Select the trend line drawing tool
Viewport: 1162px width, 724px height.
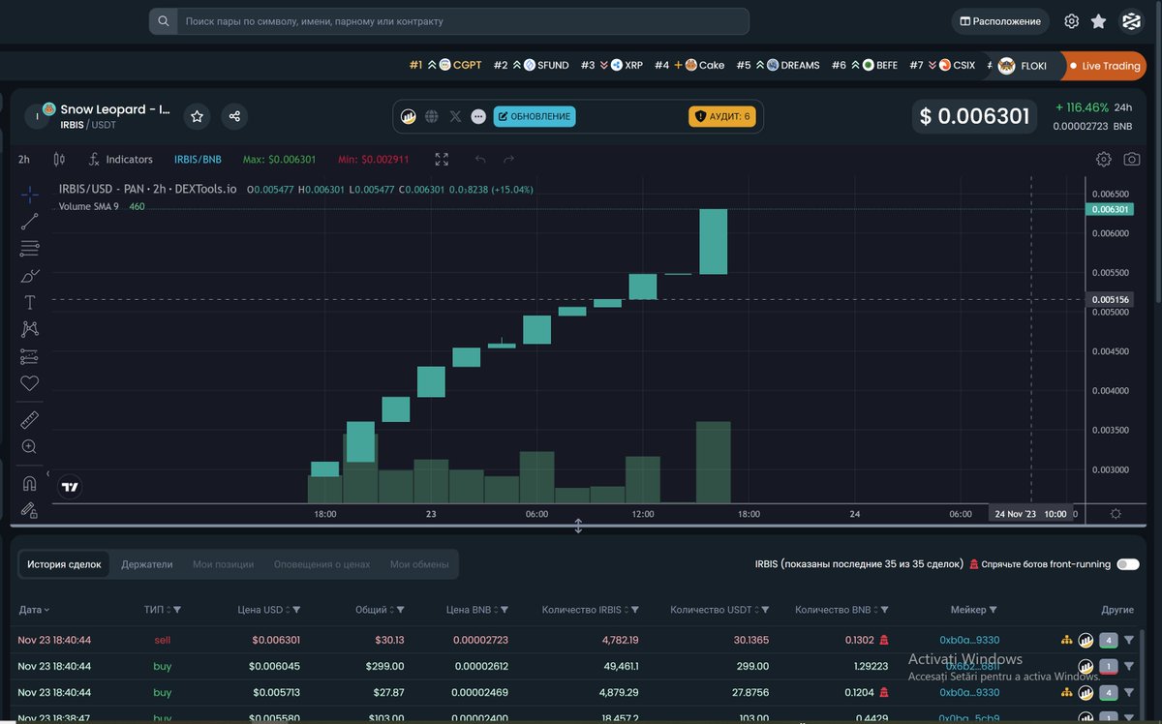click(29, 222)
